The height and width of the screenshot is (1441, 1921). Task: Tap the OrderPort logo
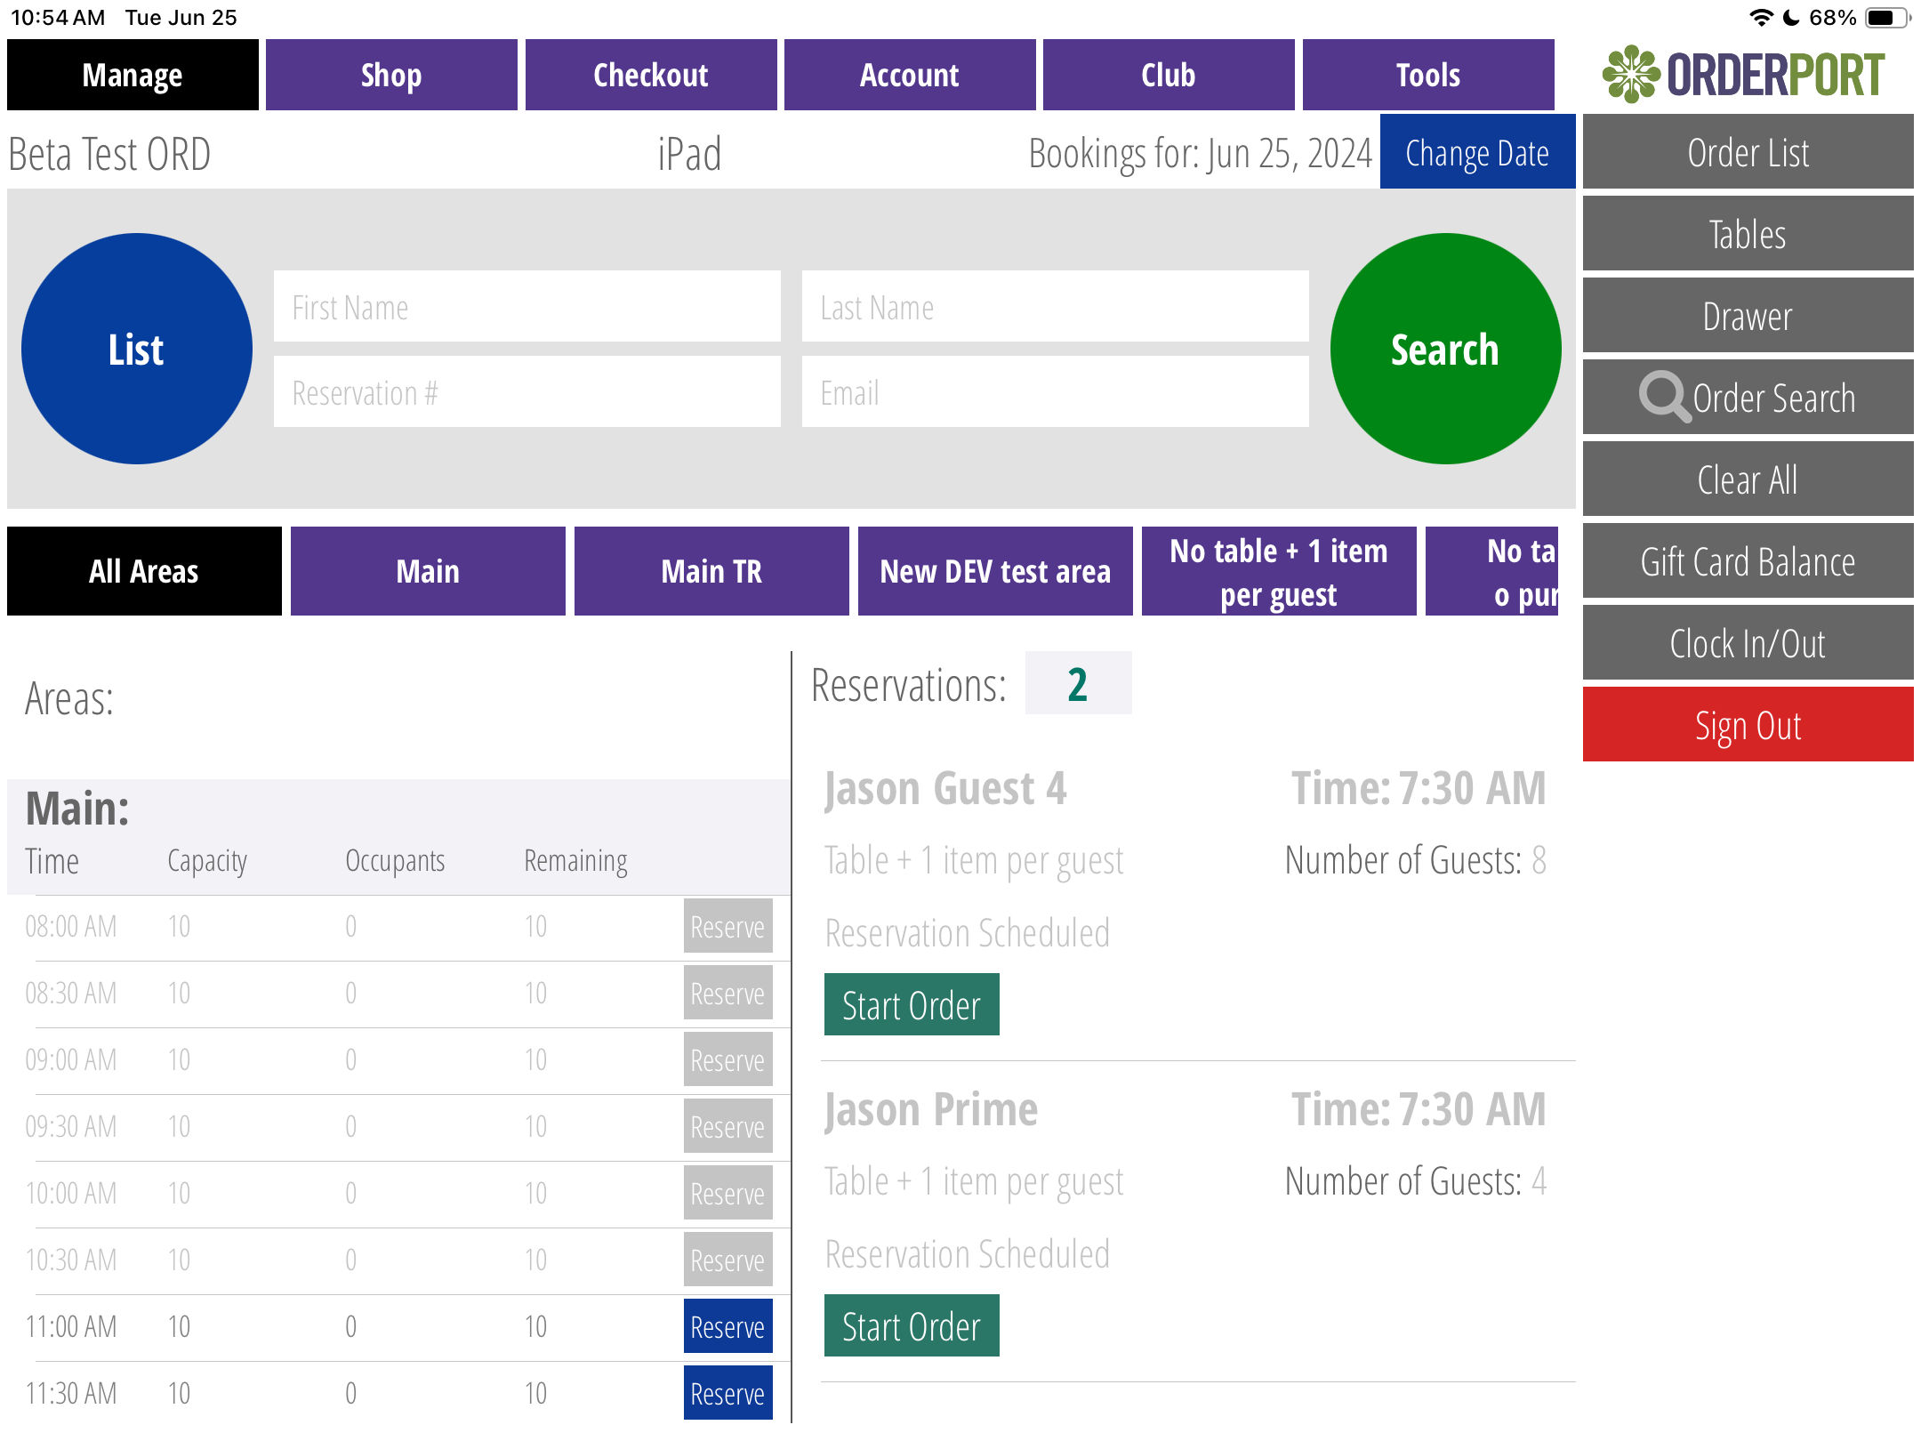1744,75
